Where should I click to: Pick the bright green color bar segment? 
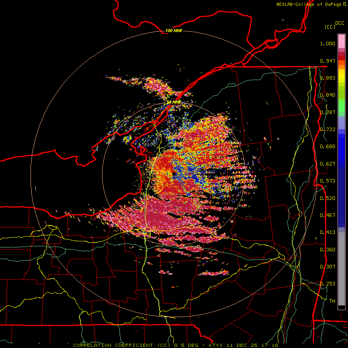pyautogui.click(x=341, y=106)
